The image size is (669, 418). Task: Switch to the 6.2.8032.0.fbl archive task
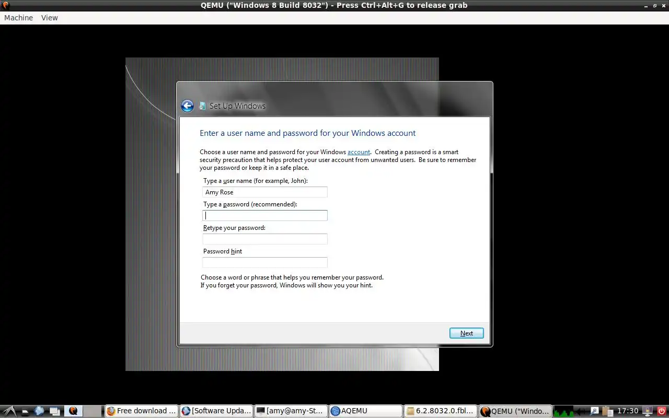(x=440, y=411)
